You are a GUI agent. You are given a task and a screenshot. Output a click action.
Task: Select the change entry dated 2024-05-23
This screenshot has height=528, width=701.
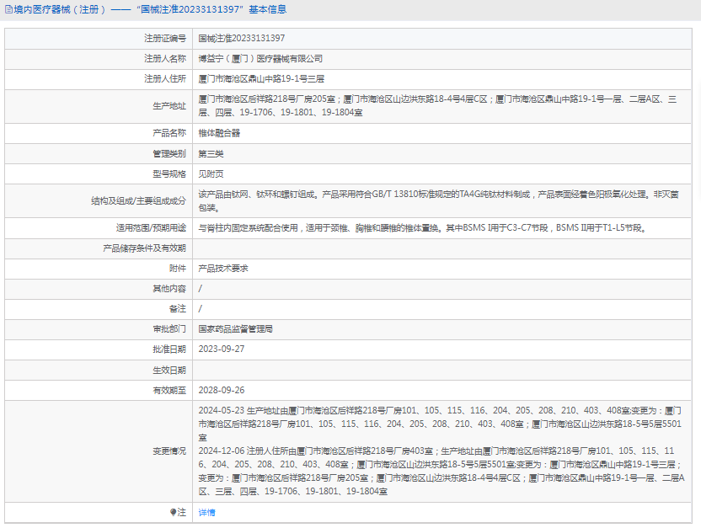coord(440,424)
